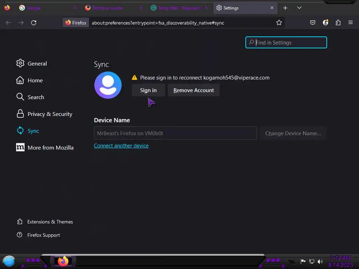
Task: Click the General gear icon
Action: (x=20, y=63)
